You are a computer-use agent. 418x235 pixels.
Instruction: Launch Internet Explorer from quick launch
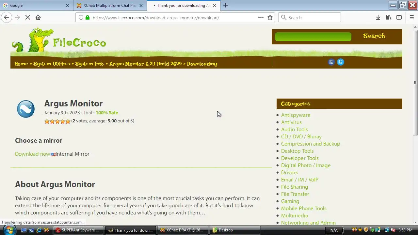coord(39,230)
